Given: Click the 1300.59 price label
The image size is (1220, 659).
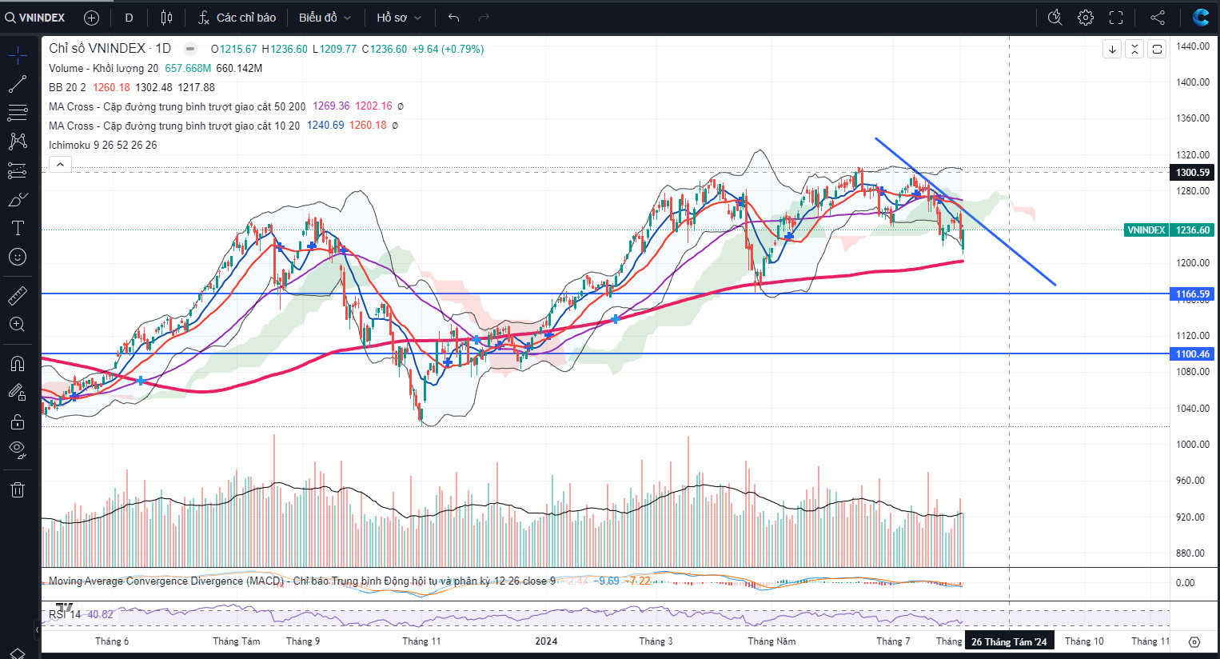Looking at the screenshot, I should [1192, 172].
